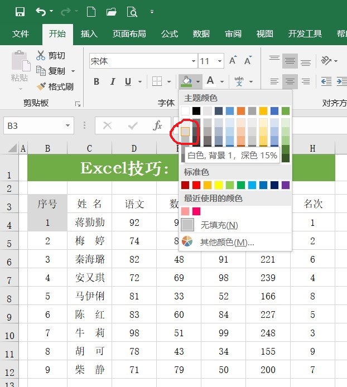This screenshot has width=347, height=387.
Task: Click the Select All corner triangle
Action: (x=12, y=148)
